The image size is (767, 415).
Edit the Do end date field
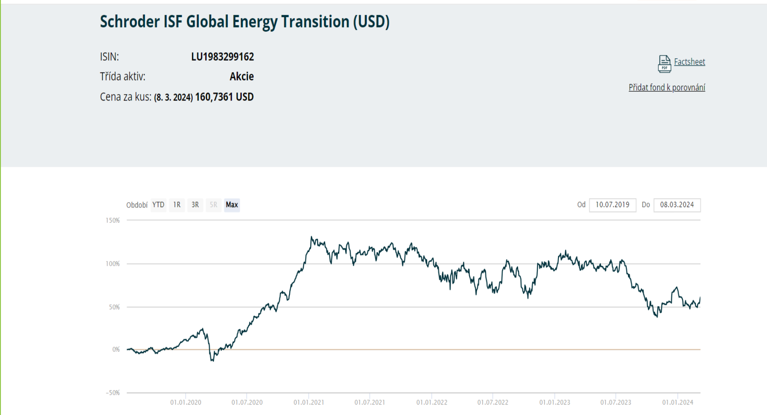(x=677, y=205)
